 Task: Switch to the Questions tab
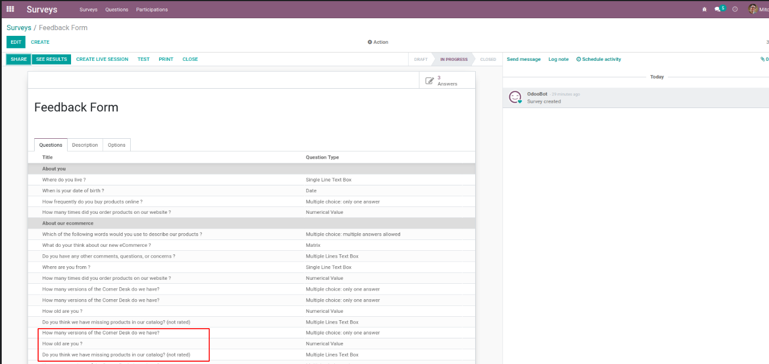[x=51, y=145]
